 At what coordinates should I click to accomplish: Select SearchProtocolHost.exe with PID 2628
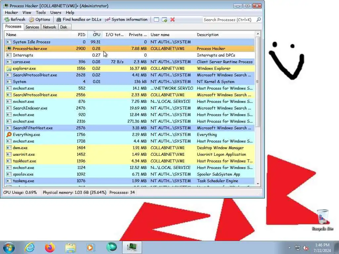click(129, 75)
